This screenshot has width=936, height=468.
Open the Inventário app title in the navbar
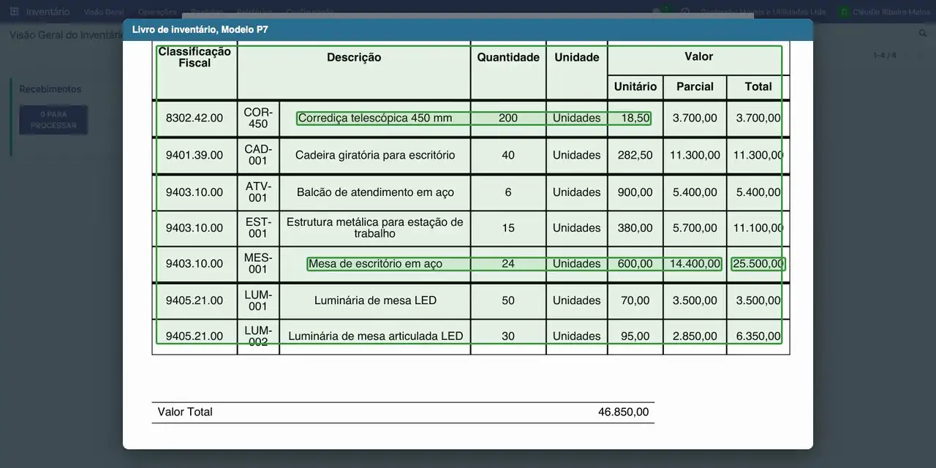point(48,12)
